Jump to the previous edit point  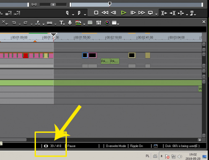(x=164, y=13)
